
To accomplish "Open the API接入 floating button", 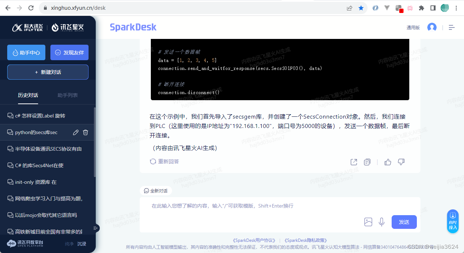I will pyautogui.click(x=453, y=221).
